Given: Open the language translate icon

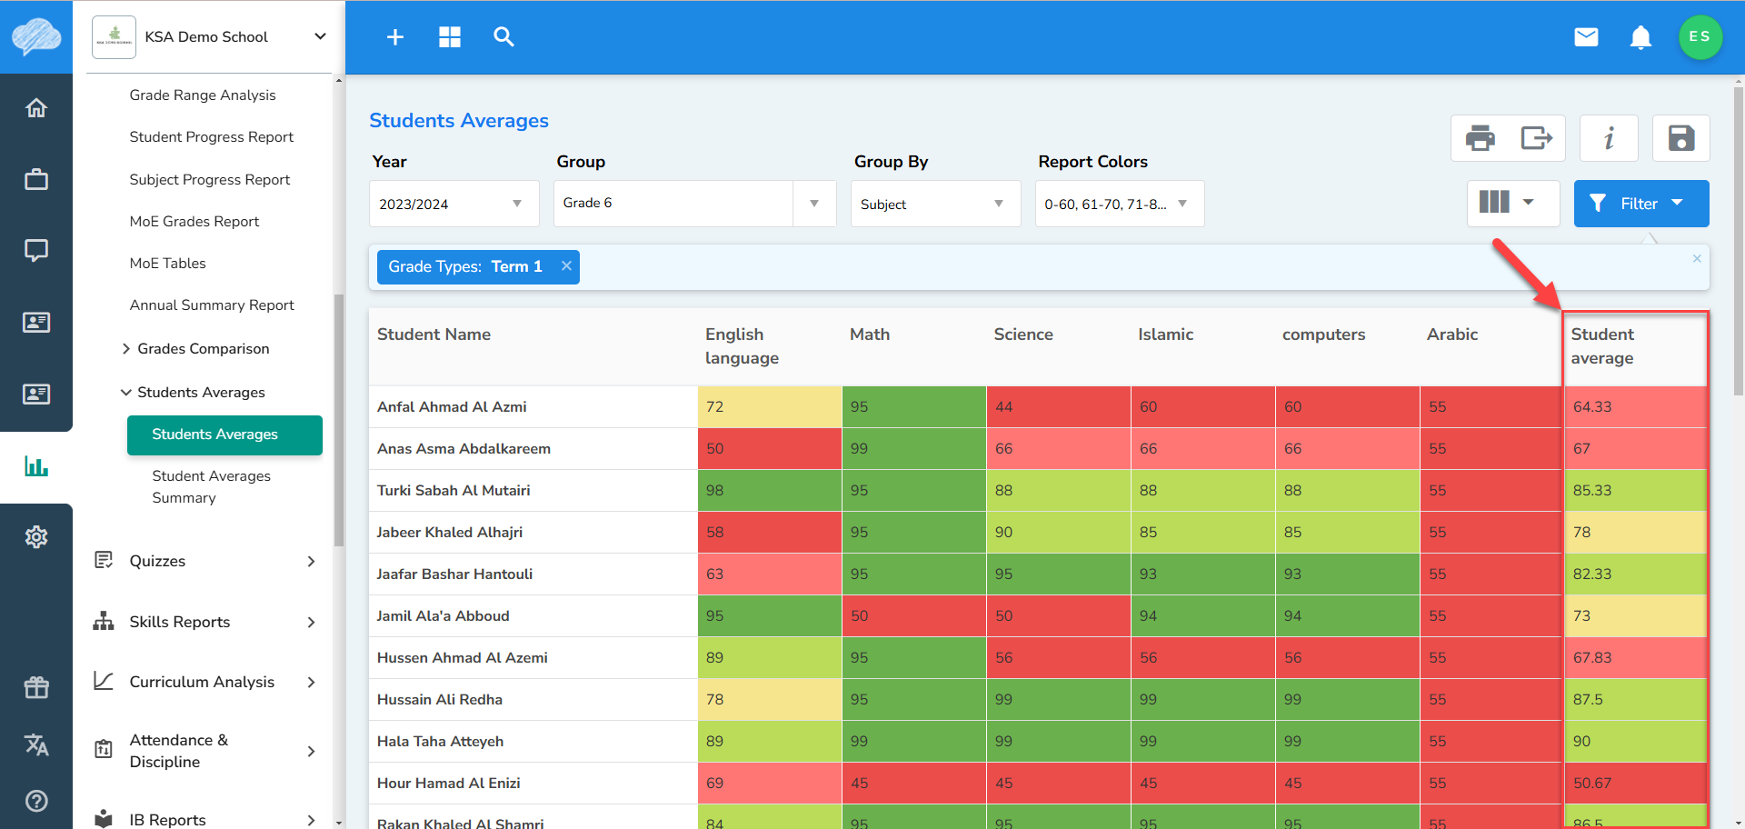Looking at the screenshot, I should coord(36,745).
